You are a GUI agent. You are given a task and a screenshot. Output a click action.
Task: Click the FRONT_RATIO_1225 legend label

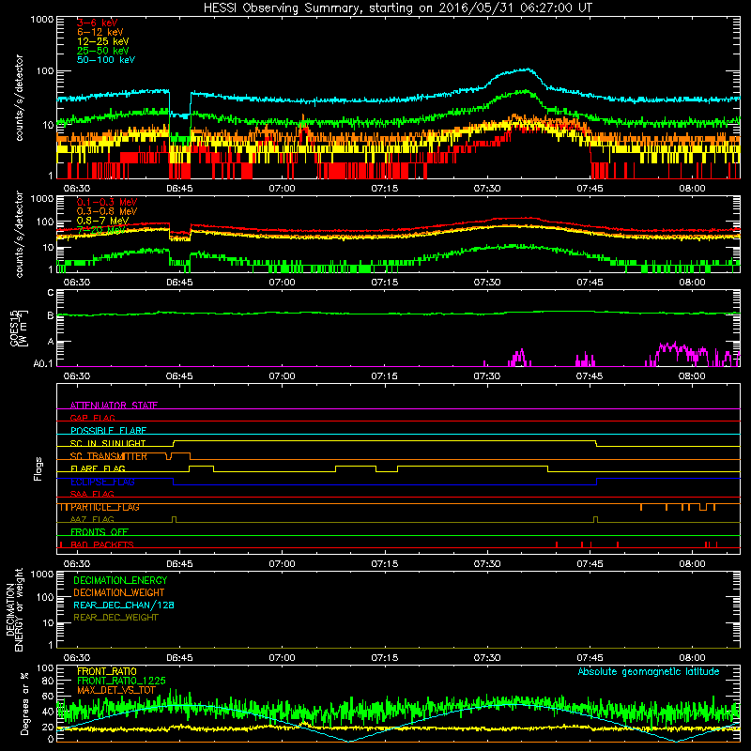click(x=121, y=681)
